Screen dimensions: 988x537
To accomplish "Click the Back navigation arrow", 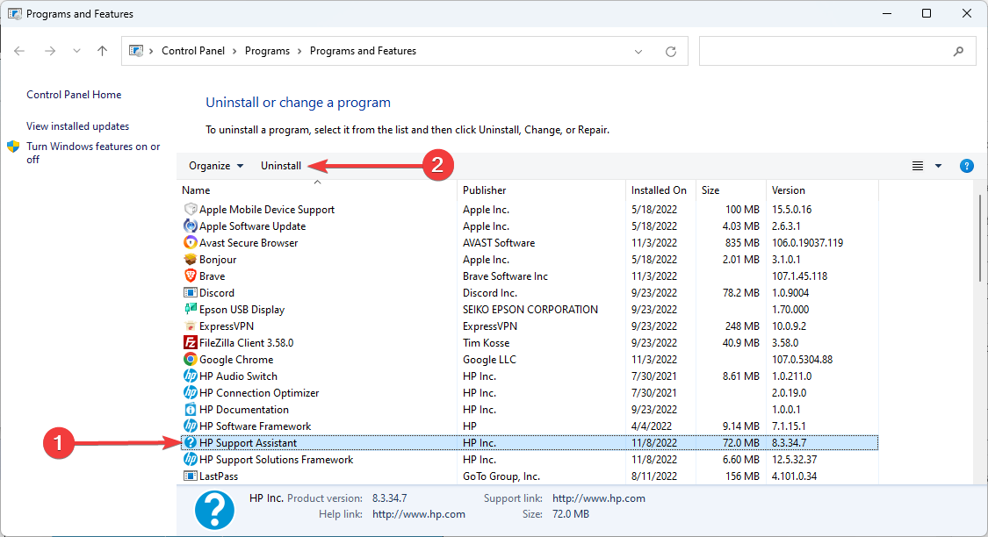I will 20,52.
